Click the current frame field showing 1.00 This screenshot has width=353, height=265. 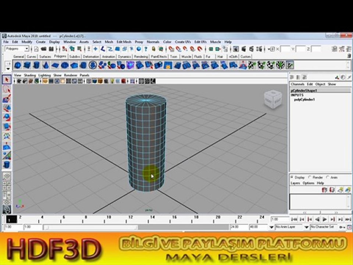(279, 219)
